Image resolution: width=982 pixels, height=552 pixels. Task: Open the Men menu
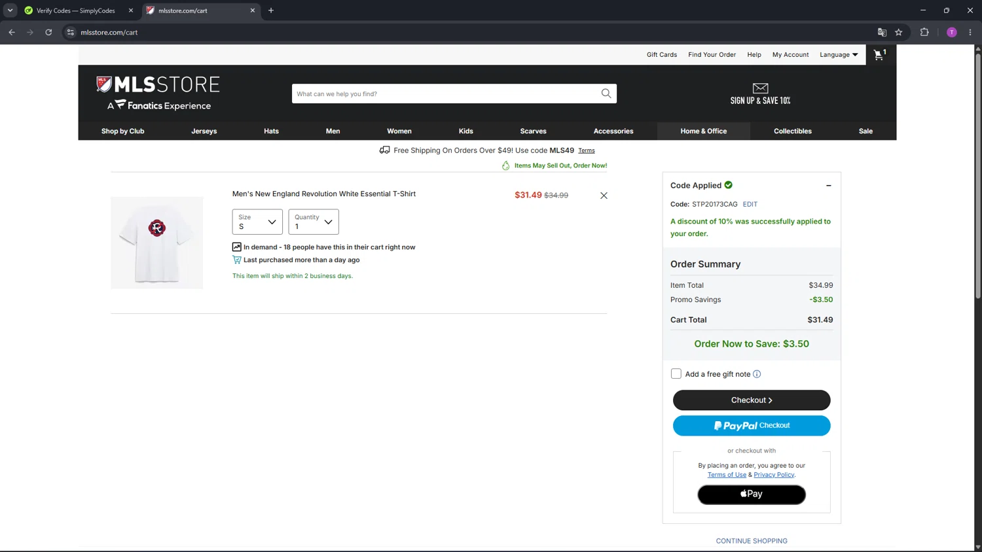pos(333,131)
